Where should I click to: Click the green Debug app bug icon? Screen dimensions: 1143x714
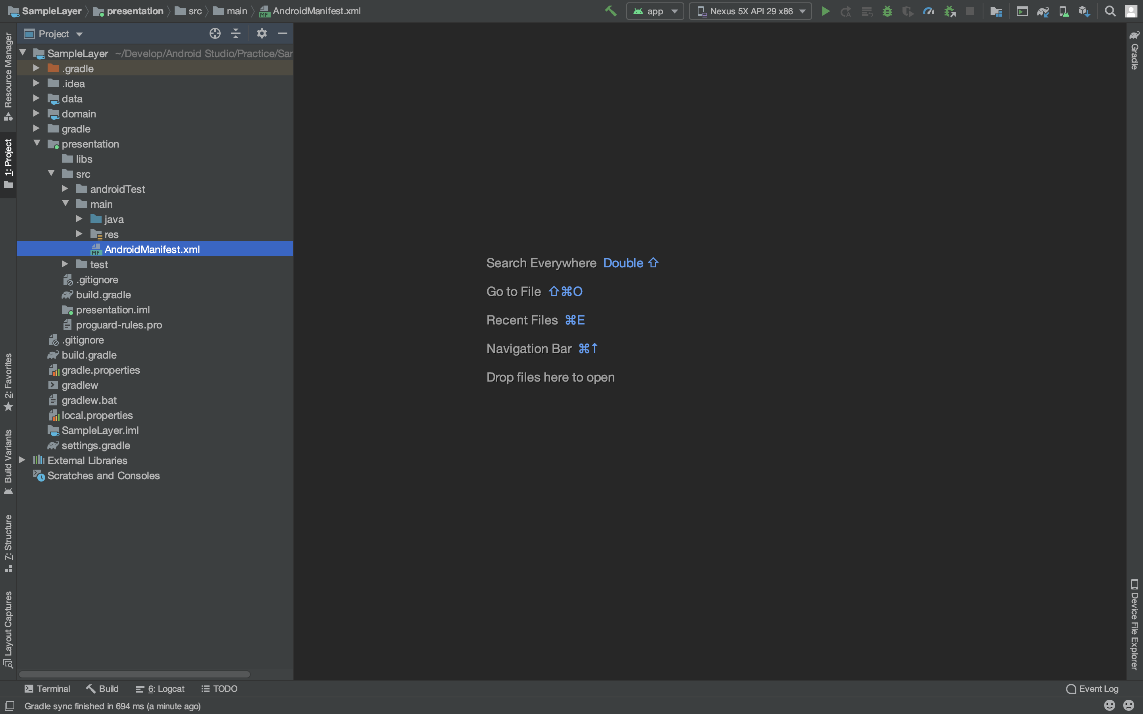point(887,12)
